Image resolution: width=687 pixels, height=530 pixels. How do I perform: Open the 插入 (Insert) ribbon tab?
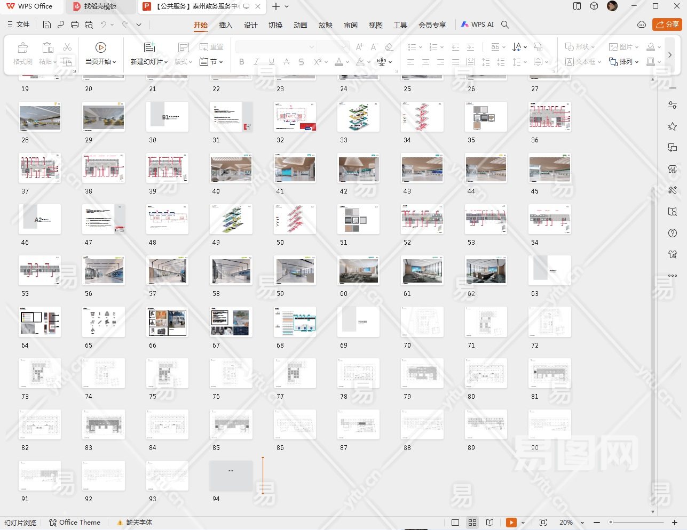(x=225, y=25)
